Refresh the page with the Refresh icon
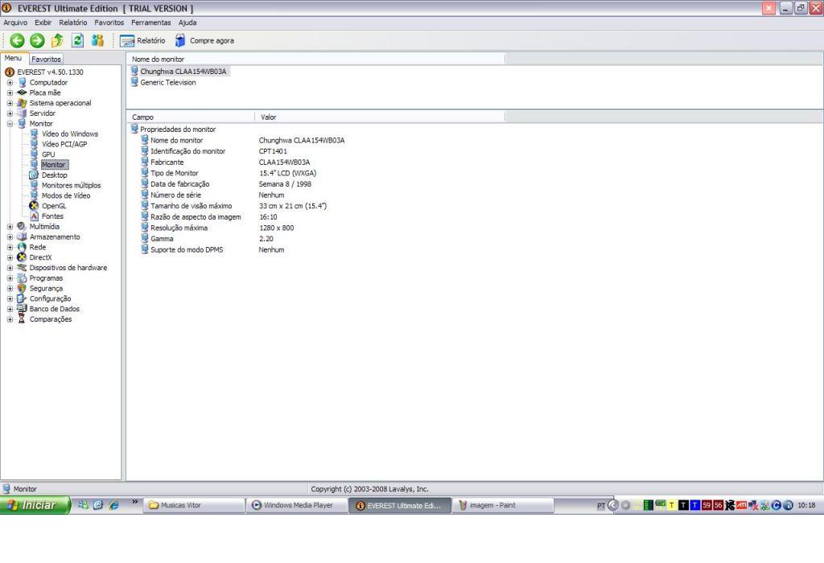824x563 pixels. pyautogui.click(x=78, y=40)
